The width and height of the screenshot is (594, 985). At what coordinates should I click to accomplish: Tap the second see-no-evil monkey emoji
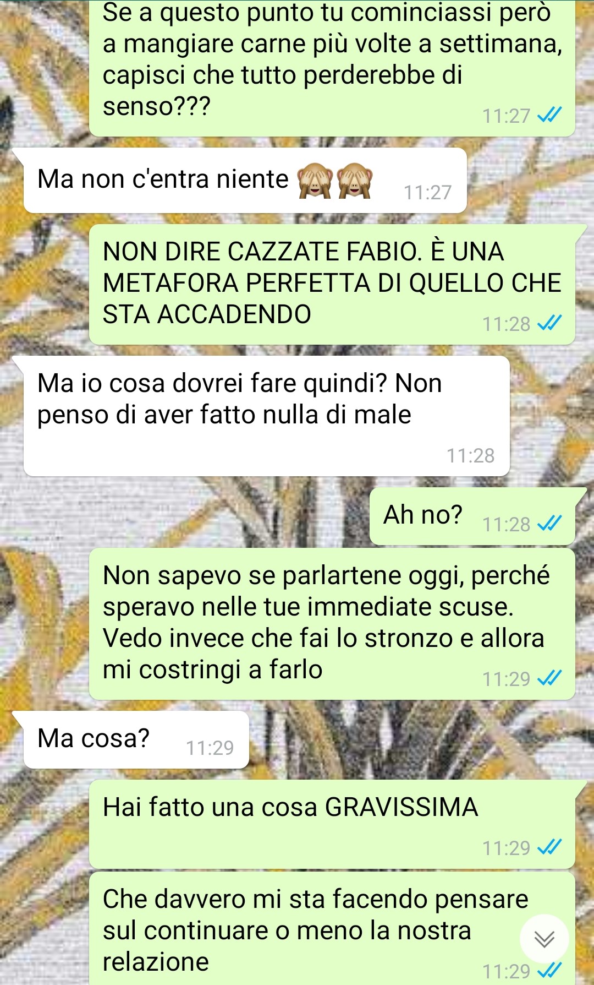[355, 181]
